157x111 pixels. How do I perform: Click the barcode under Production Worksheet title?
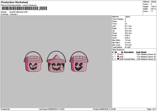click(24, 8)
